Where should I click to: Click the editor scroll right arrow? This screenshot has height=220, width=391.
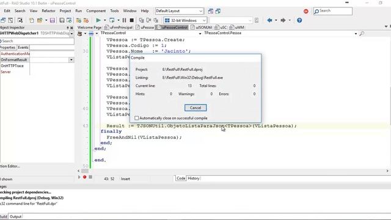pos(387,171)
